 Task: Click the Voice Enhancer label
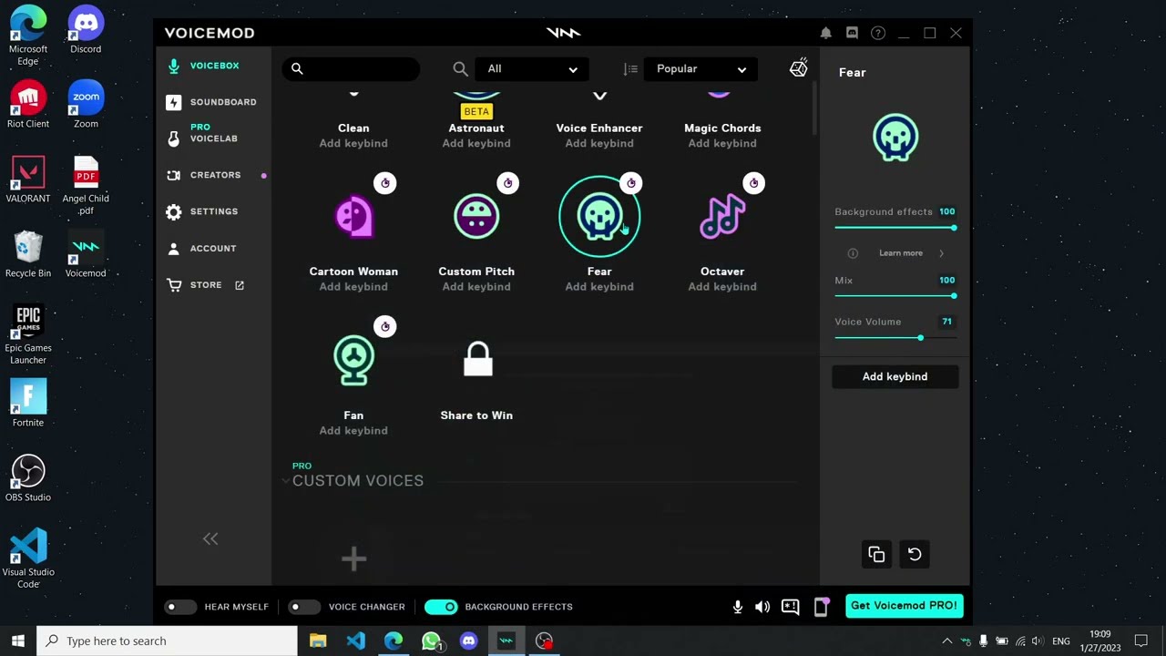coord(599,128)
